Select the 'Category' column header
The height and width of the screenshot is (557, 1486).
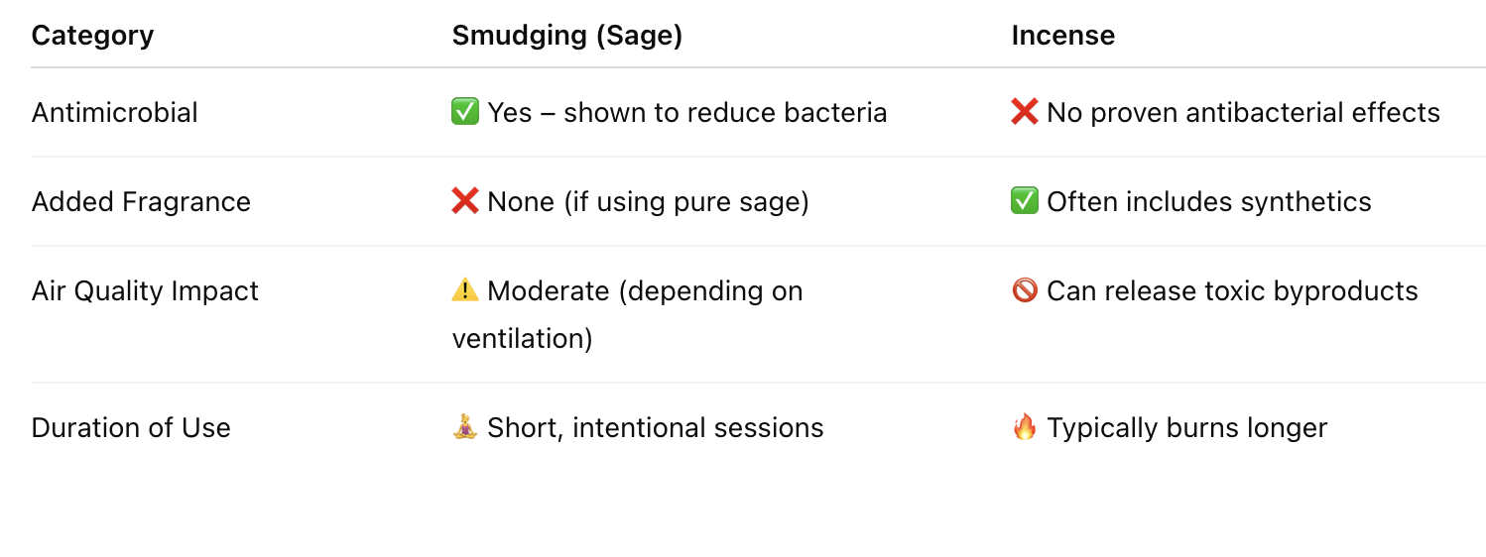click(x=92, y=36)
